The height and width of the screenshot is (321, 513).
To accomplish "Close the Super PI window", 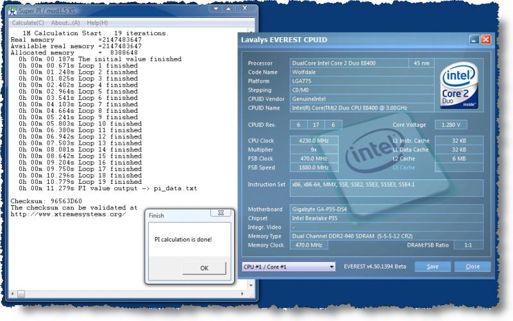I will 245,8.
